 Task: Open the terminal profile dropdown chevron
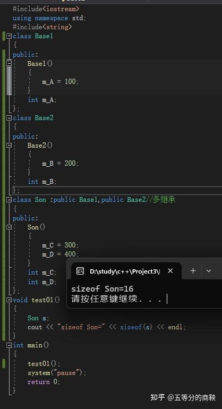209,271
